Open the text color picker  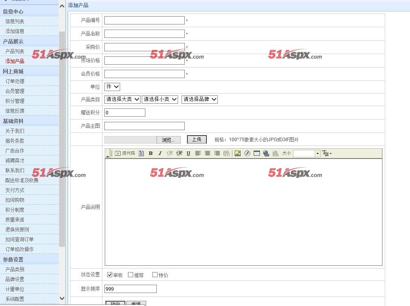[327, 153]
